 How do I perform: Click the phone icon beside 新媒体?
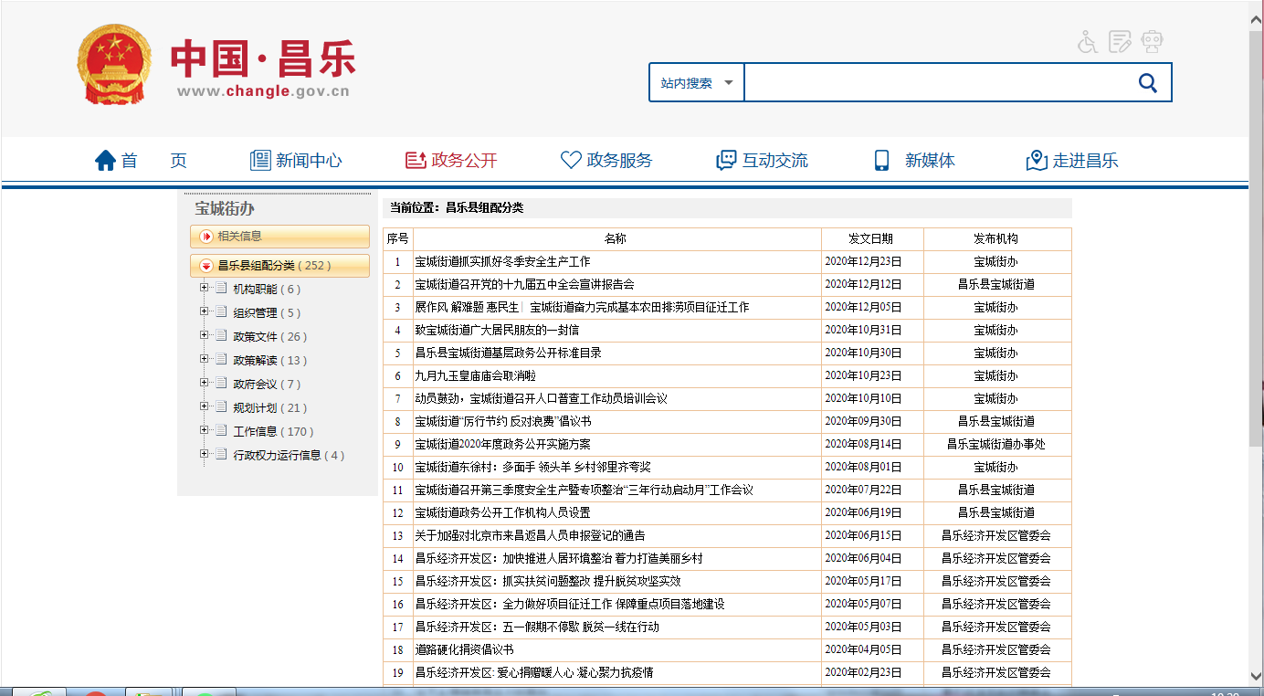(881, 161)
